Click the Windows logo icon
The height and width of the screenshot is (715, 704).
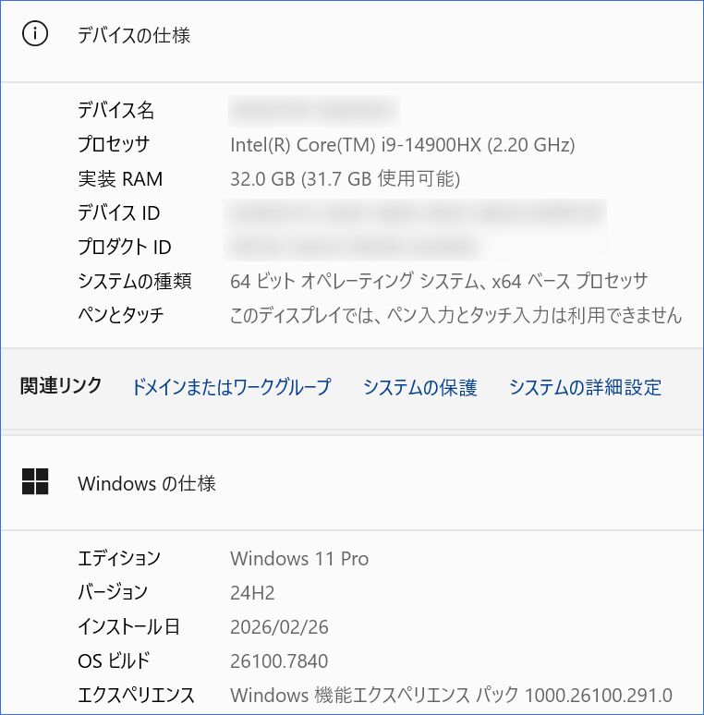[x=35, y=481]
